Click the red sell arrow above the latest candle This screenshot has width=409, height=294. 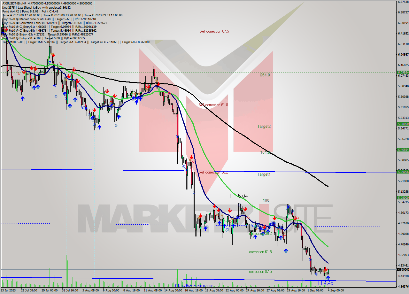point(326,269)
